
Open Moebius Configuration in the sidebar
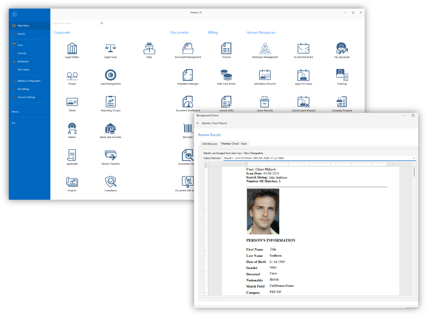click(29, 81)
